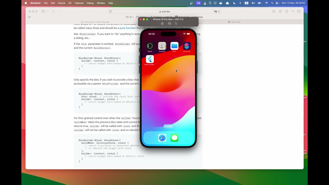
Task: Open Control Center in menu bar
Action: 278,3
